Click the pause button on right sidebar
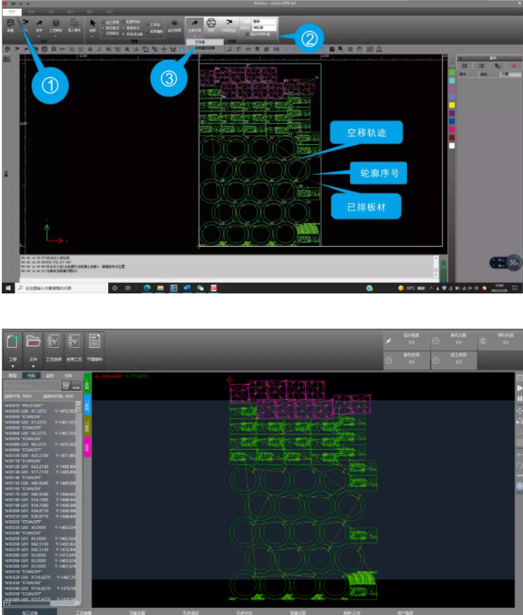This screenshot has width=523, height=615. pos(519,399)
